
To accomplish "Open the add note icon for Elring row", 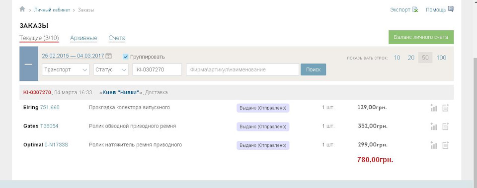I will 446,108.
